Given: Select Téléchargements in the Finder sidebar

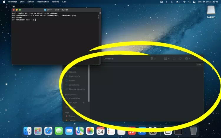Looking at the screenshot, I should [x=76, y=89].
